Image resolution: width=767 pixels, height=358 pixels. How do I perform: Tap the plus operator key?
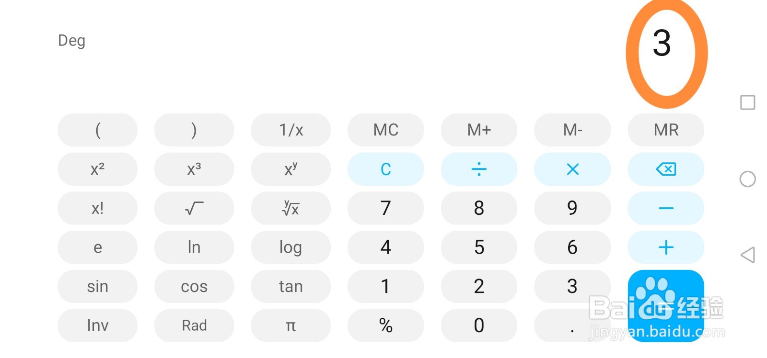[x=666, y=247]
